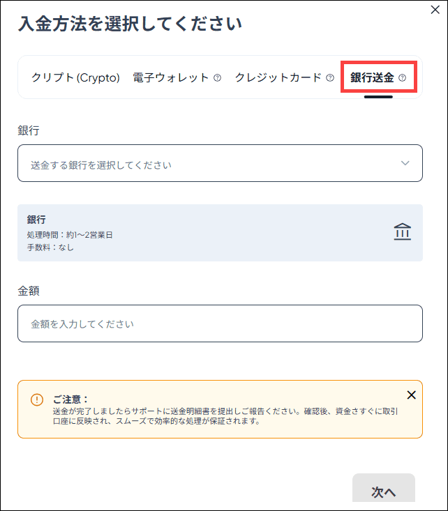Close the deposit method dialog

436,10
